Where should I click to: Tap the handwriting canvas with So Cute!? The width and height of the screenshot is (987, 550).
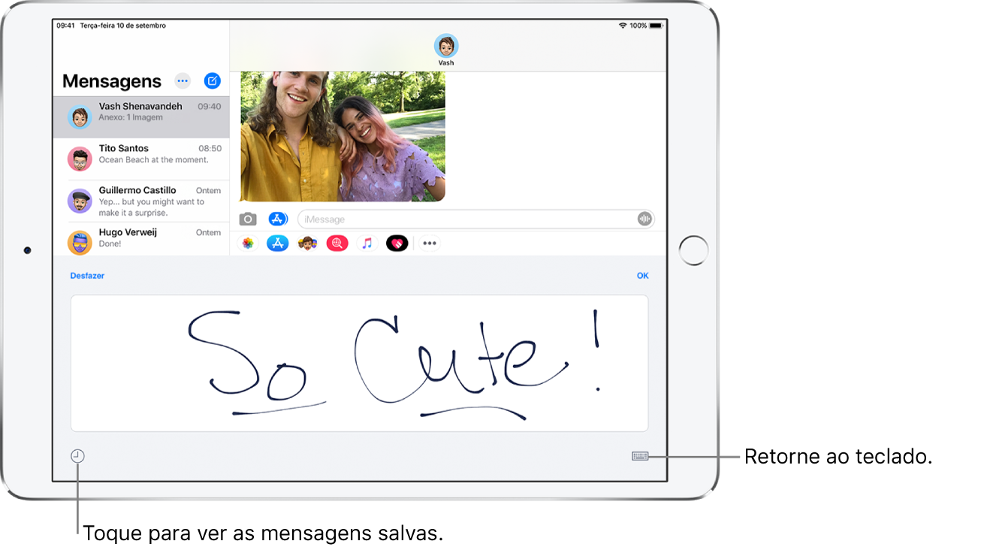point(359,363)
